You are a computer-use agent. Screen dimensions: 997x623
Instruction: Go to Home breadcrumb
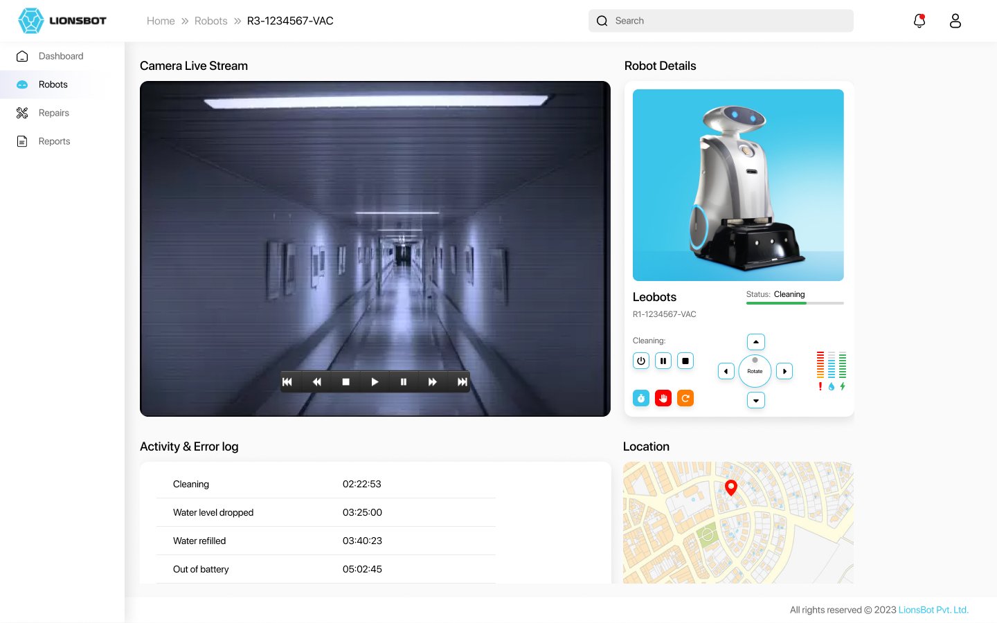point(161,21)
